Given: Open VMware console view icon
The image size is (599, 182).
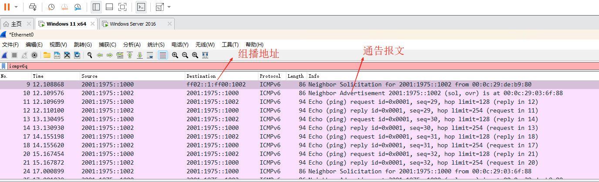Looking at the screenshot, I should [141, 7].
